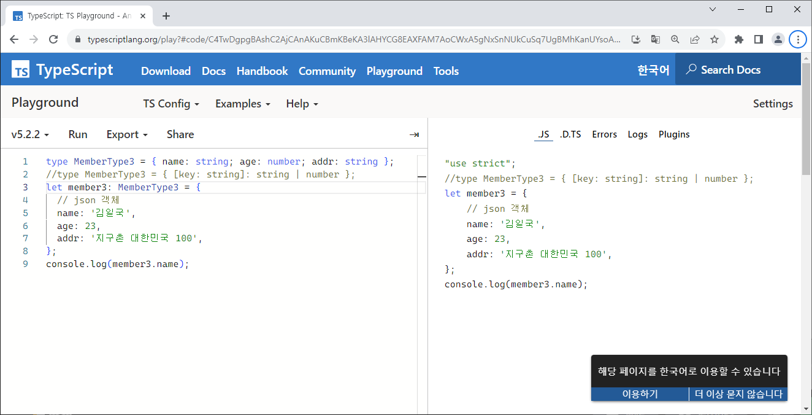Open the Chrome profile avatar
Image resolution: width=812 pixels, height=415 pixels.
(x=778, y=39)
